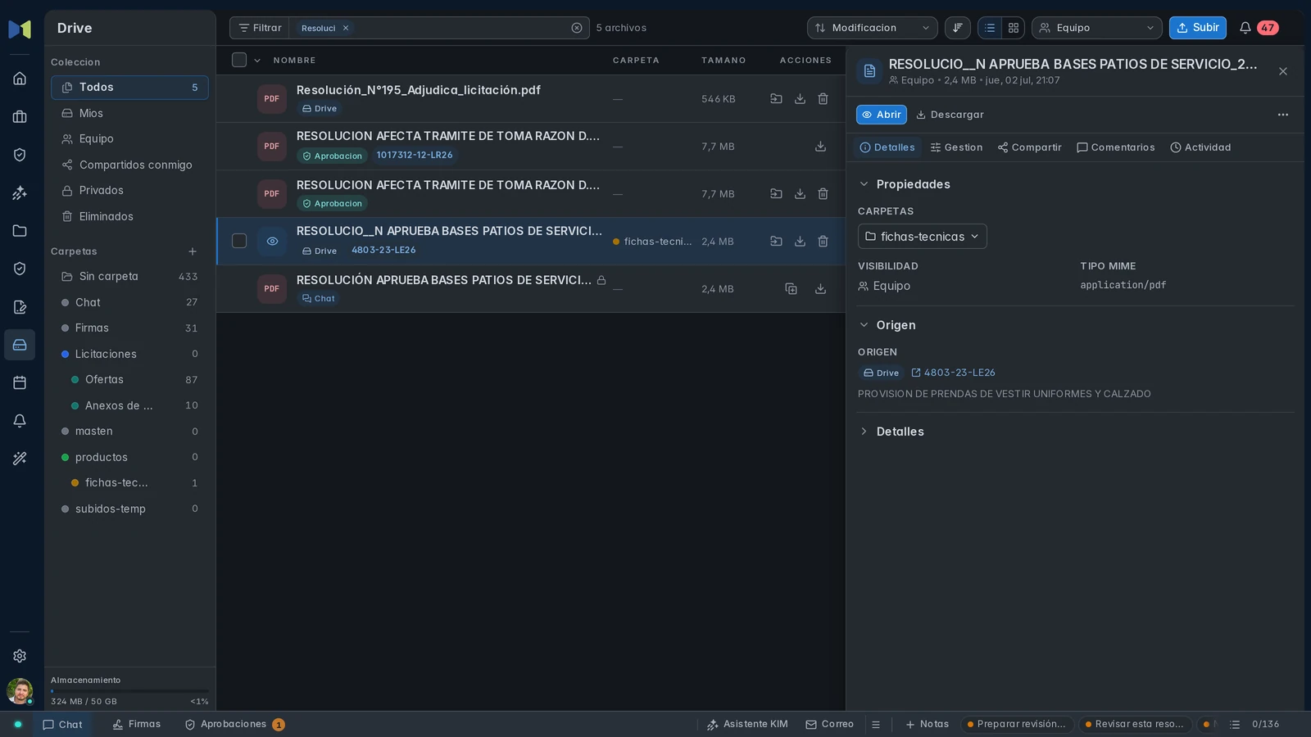Select the Licitaciones folder with blue dot
This screenshot has height=737, width=1311.
click(129, 354)
